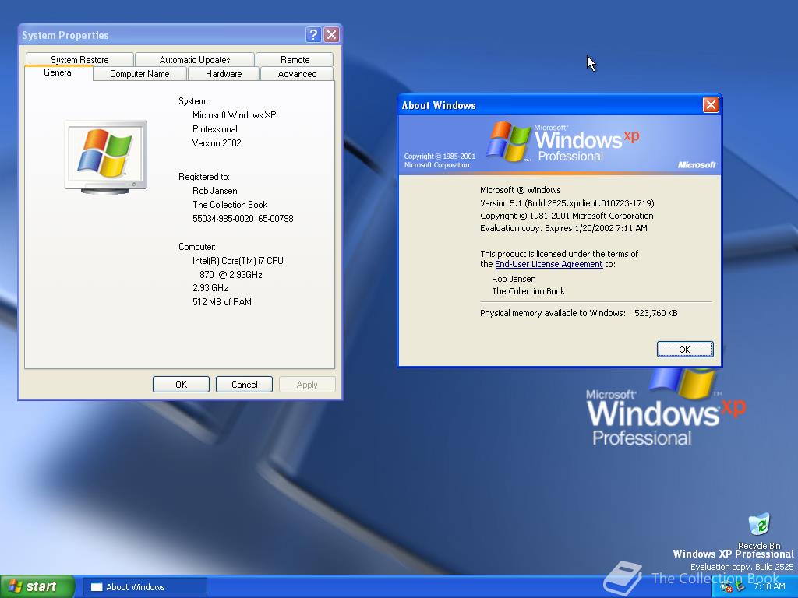Click the build version line in About Windows
Image resolution: width=798 pixels, height=598 pixels.
click(x=567, y=203)
